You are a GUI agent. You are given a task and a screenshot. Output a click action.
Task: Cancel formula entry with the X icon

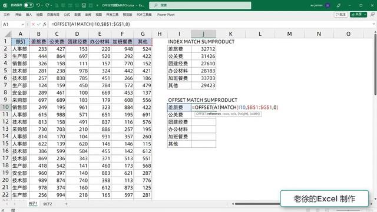[33, 24]
